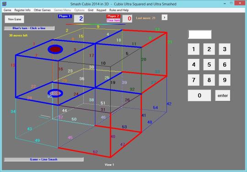This screenshot has height=172, width=247.
Task: Click keypad digit 4
Action: click(x=193, y=64)
